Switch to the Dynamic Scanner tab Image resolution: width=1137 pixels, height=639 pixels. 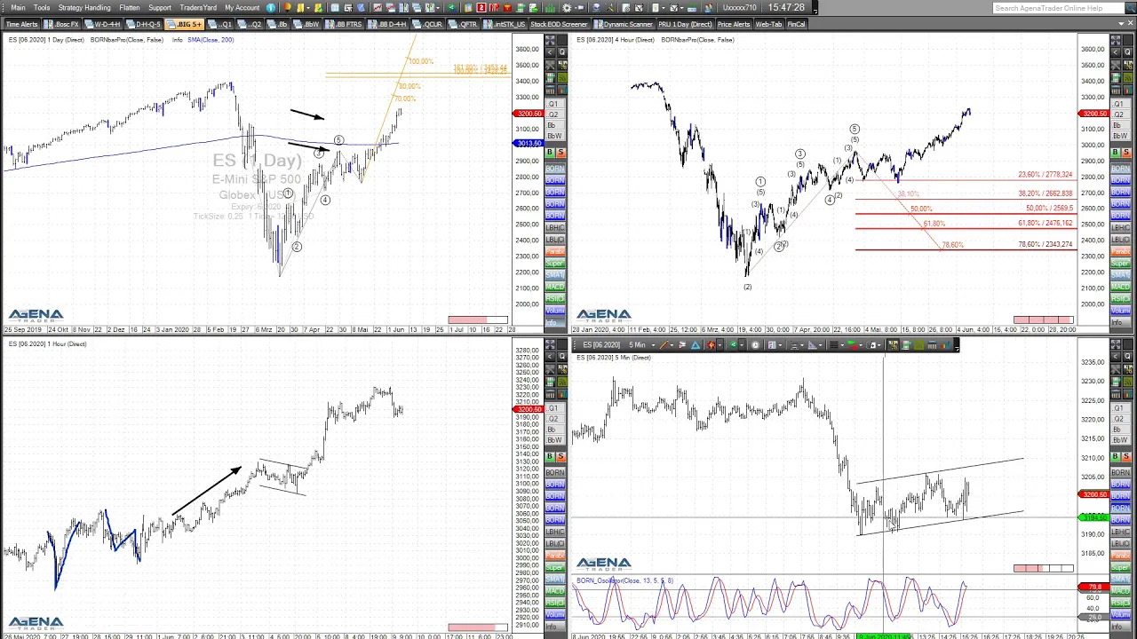click(x=624, y=24)
